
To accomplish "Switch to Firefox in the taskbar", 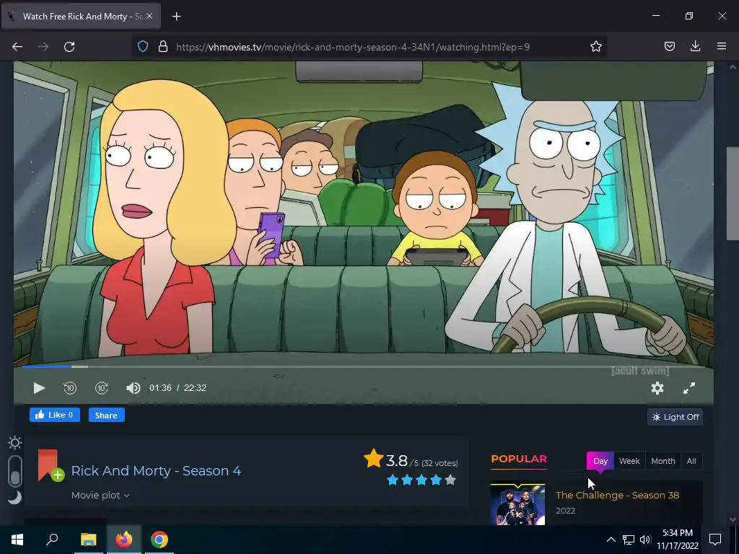I will point(124,540).
